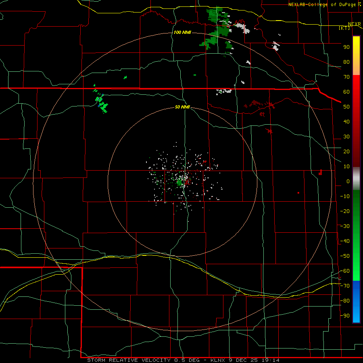The height and width of the screenshot is (363, 363).
Task: Pick the bright green band near -60
Action: pos(356,271)
